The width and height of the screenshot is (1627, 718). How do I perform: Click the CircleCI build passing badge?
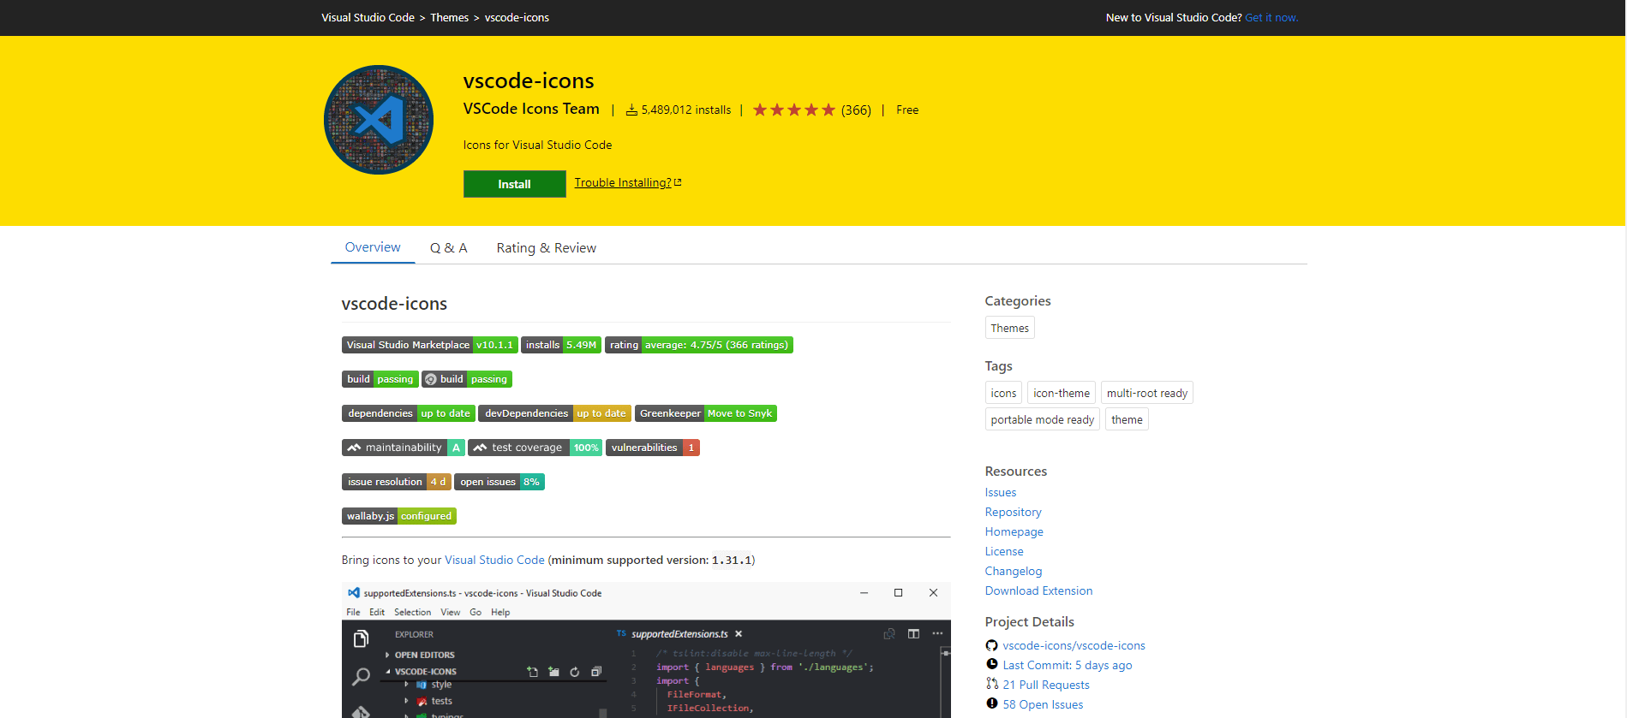coord(467,379)
